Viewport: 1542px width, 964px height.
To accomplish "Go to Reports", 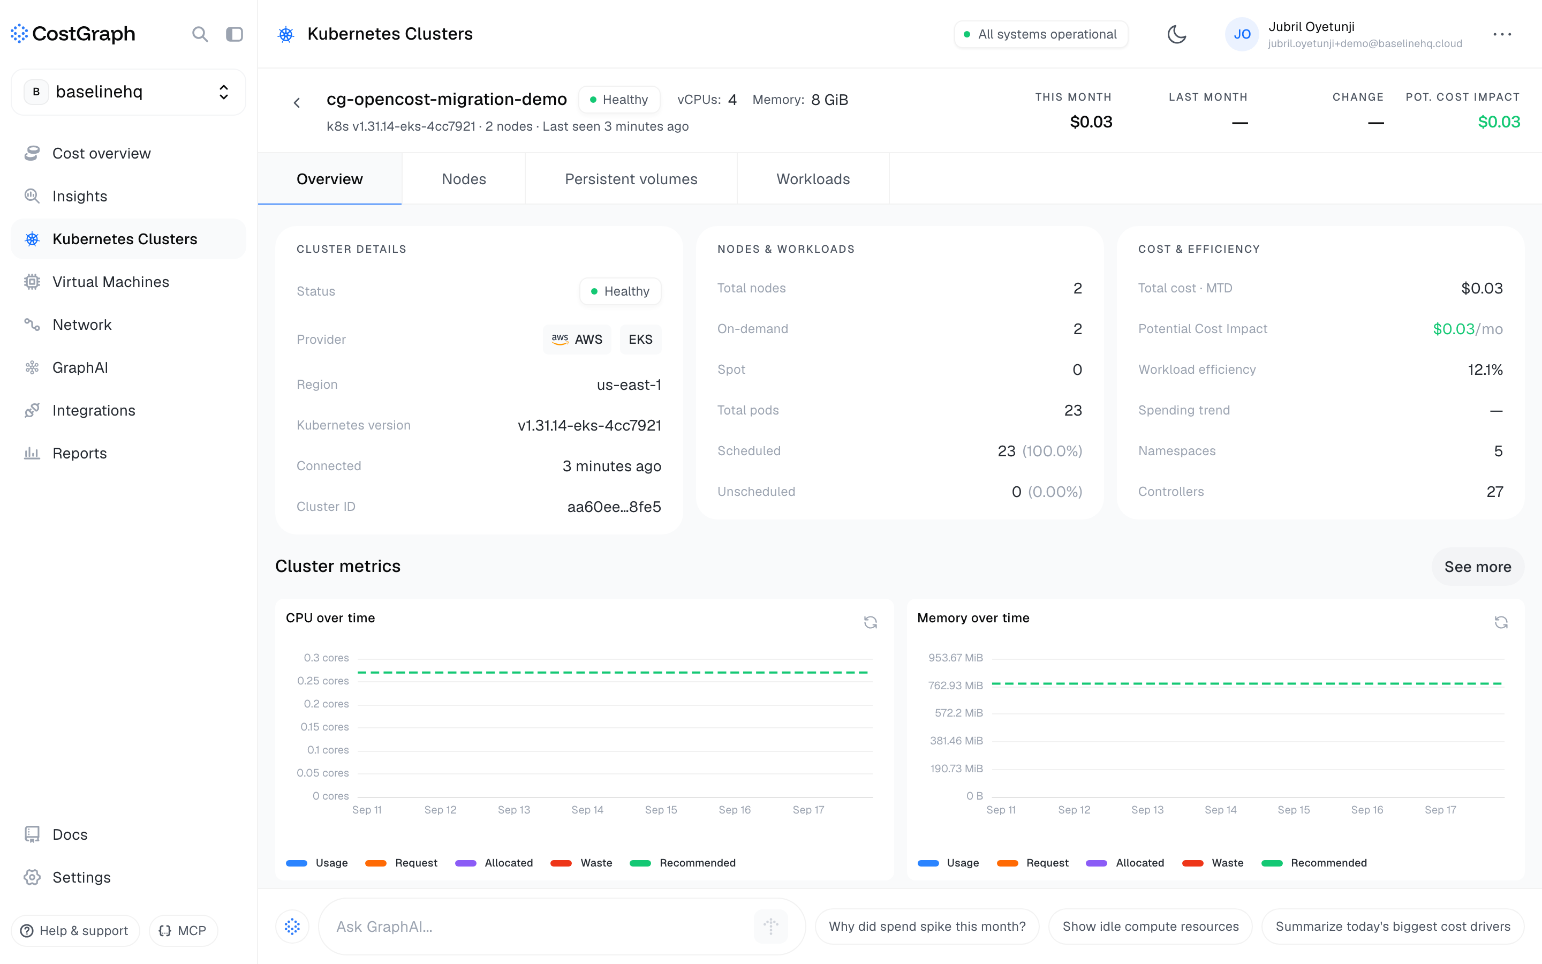I will tap(128, 453).
